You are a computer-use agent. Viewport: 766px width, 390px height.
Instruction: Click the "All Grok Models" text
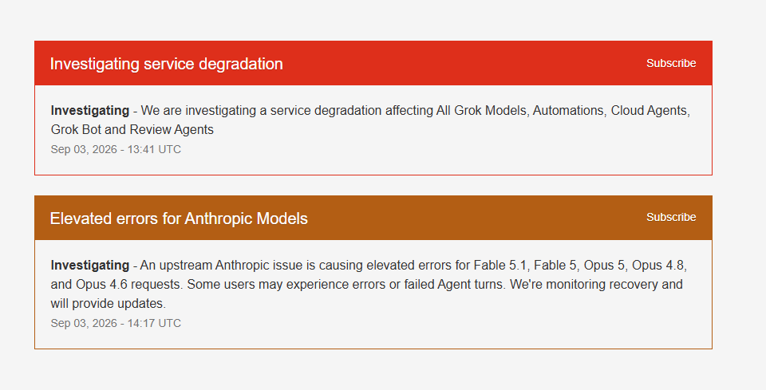[482, 111]
